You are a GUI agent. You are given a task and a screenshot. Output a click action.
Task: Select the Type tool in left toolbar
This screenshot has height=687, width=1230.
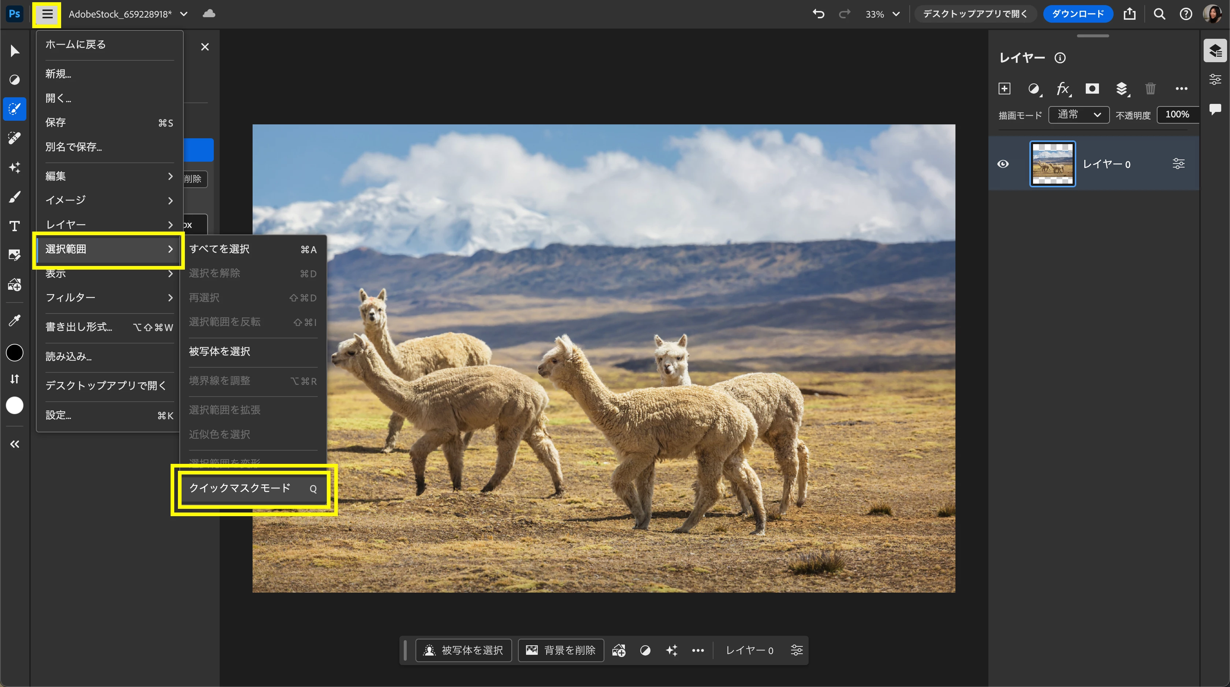pos(14,226)
